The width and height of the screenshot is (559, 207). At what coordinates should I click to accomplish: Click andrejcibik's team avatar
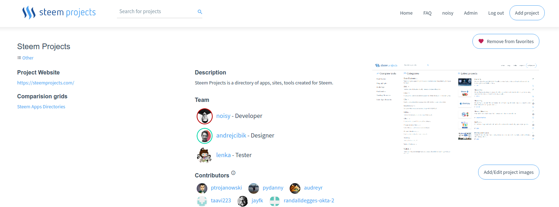tap(205, 136)
